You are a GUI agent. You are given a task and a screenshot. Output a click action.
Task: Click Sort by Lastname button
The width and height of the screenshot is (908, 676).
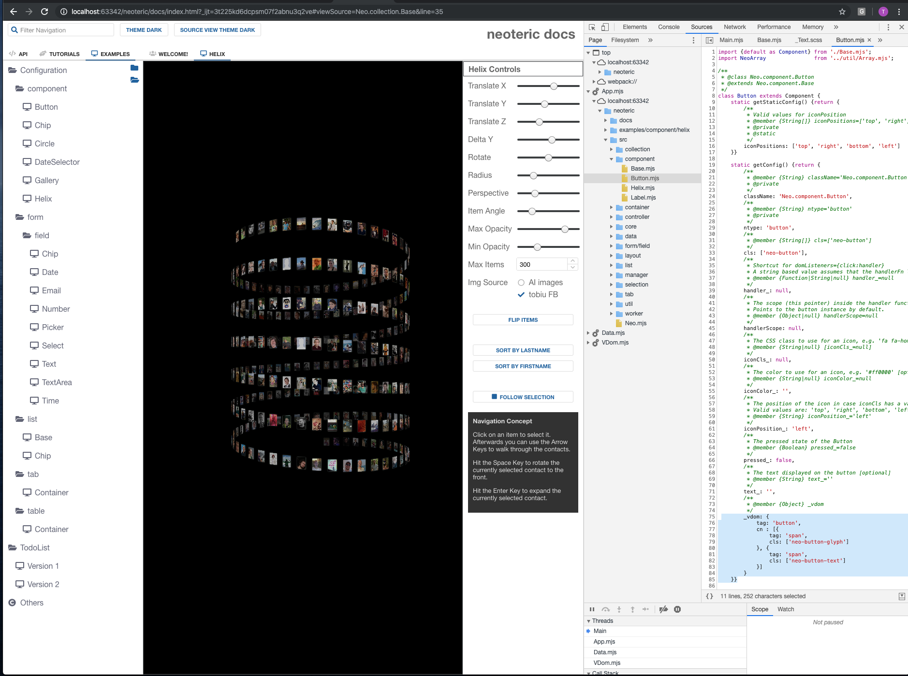pyautogui.click(x=523, y=350)
